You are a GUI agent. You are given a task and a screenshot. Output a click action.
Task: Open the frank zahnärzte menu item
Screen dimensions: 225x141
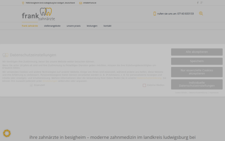click(30, 26)
